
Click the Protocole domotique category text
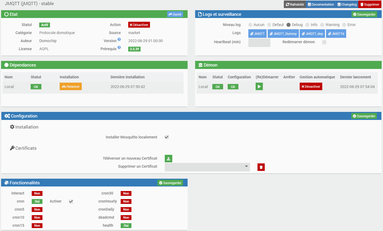tap(57, 33)
